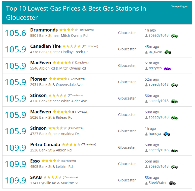
Task: Click the star rating for Petro-Canada
Action: [x=71, y=144]
